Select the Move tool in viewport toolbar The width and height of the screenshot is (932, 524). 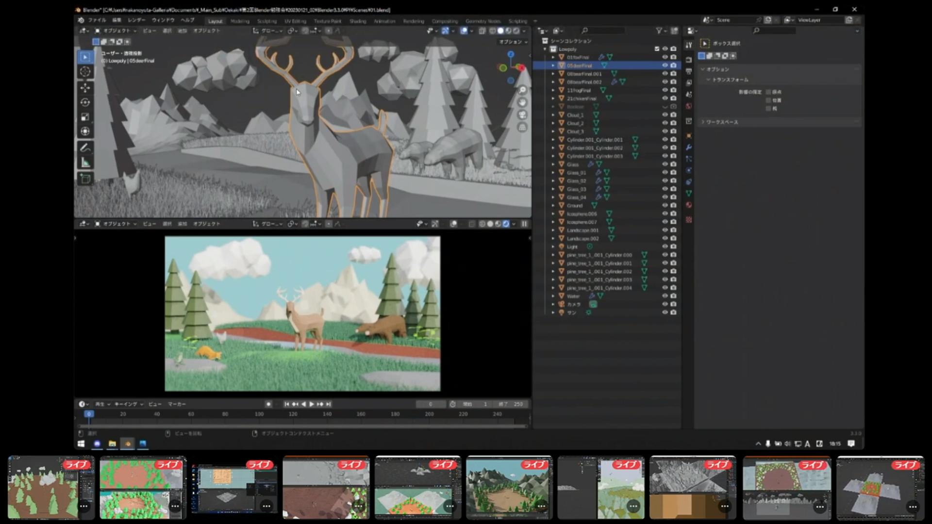coord(85,87)
